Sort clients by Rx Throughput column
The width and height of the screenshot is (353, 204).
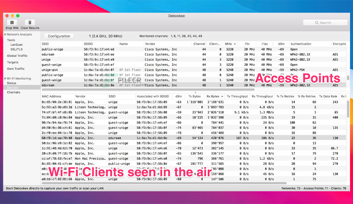click(x=262, y=97)
